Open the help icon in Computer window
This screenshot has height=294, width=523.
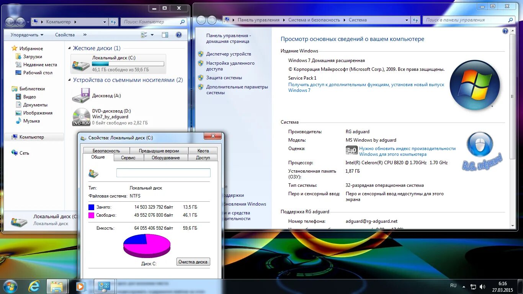[178, 35]
